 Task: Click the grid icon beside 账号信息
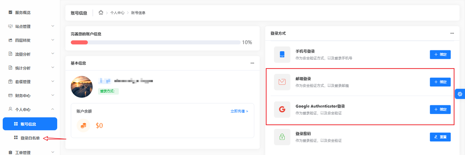(16, 124)
